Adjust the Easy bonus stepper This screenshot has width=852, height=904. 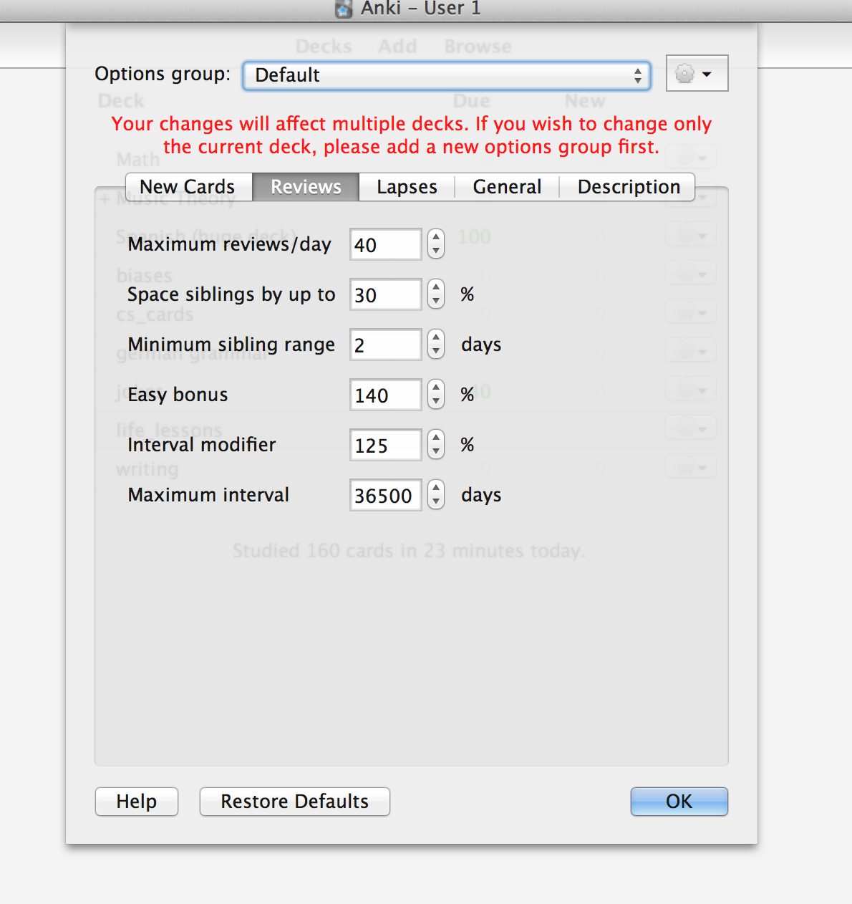pos(436,395)
